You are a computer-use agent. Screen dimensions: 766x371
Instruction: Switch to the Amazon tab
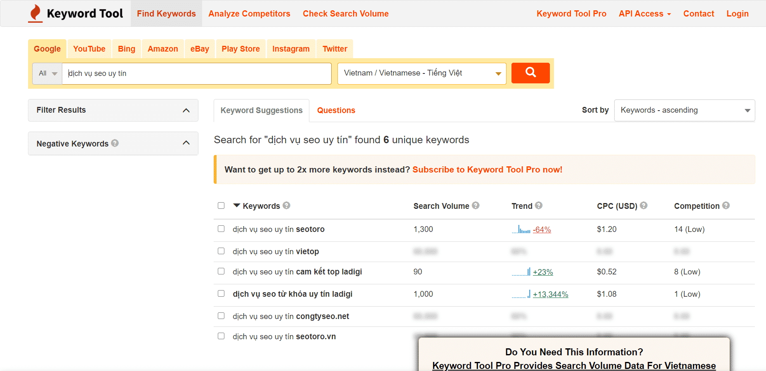click(163, 49)
